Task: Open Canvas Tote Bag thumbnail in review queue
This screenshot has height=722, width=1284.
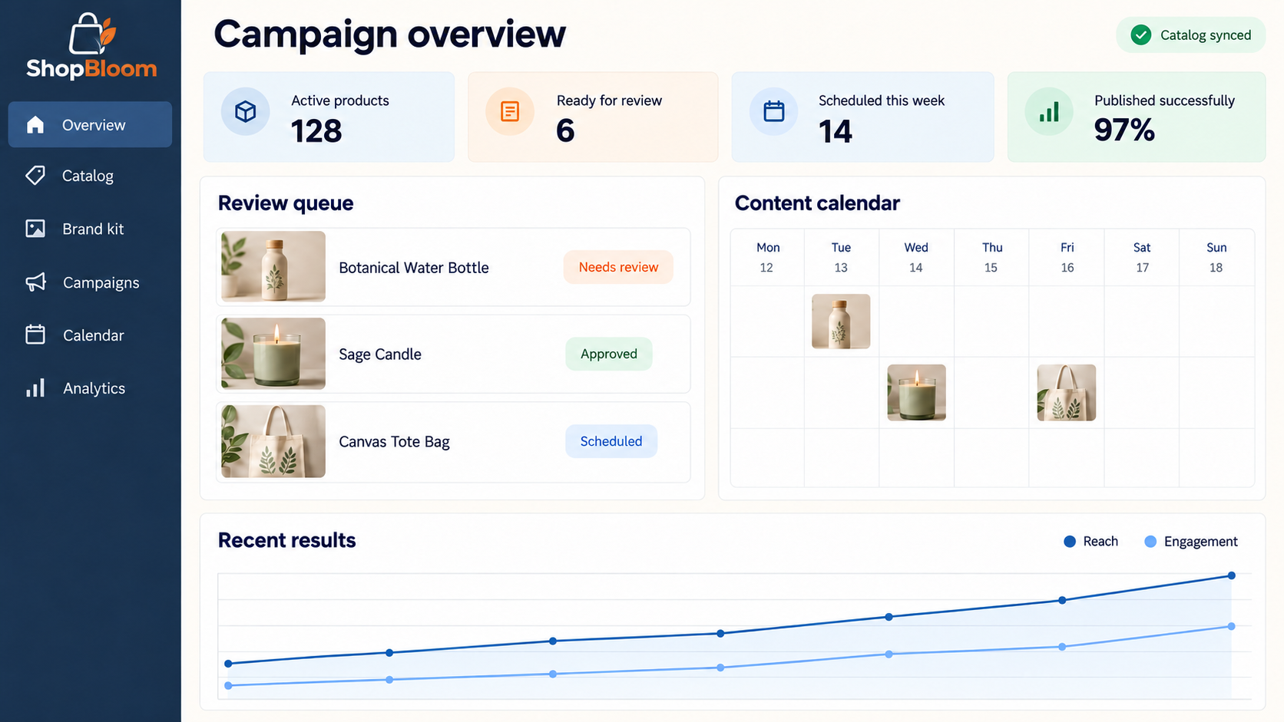Action: pos(273,441)
